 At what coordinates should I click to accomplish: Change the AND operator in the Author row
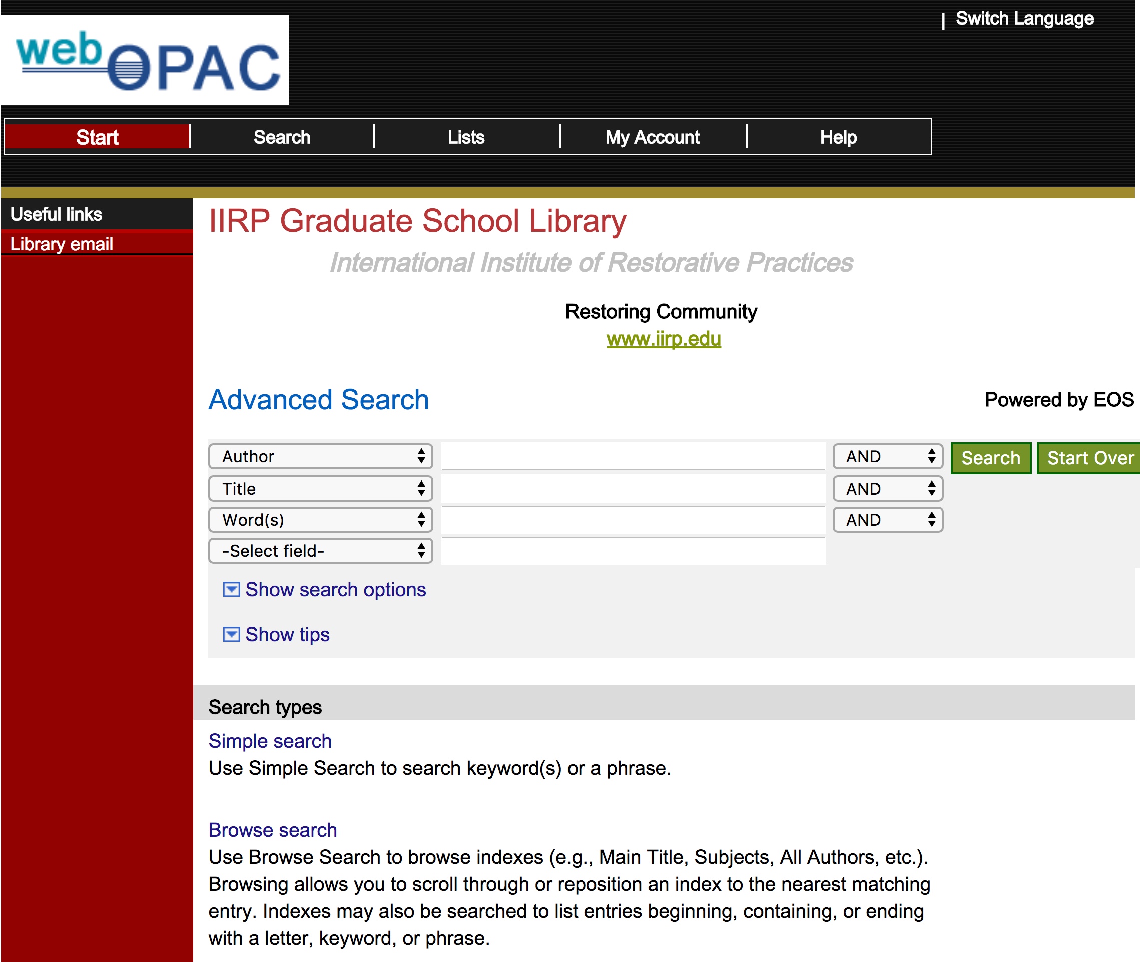pos(888,456)
